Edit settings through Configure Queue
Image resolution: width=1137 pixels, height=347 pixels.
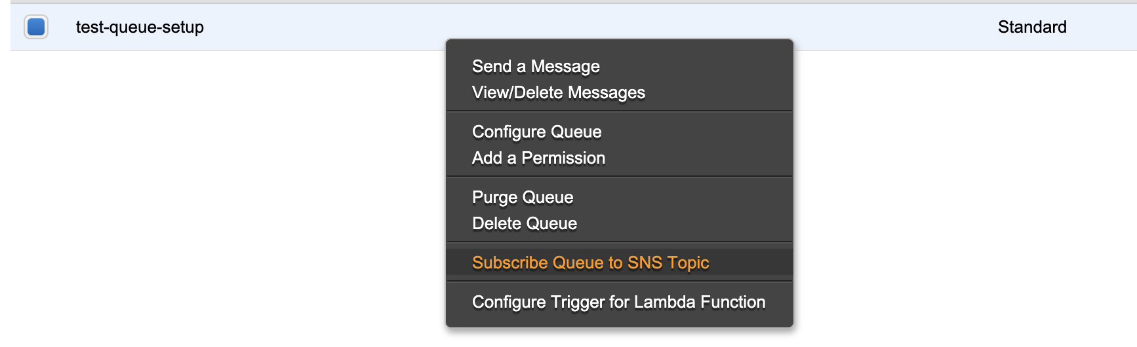(x=536, y=132)
